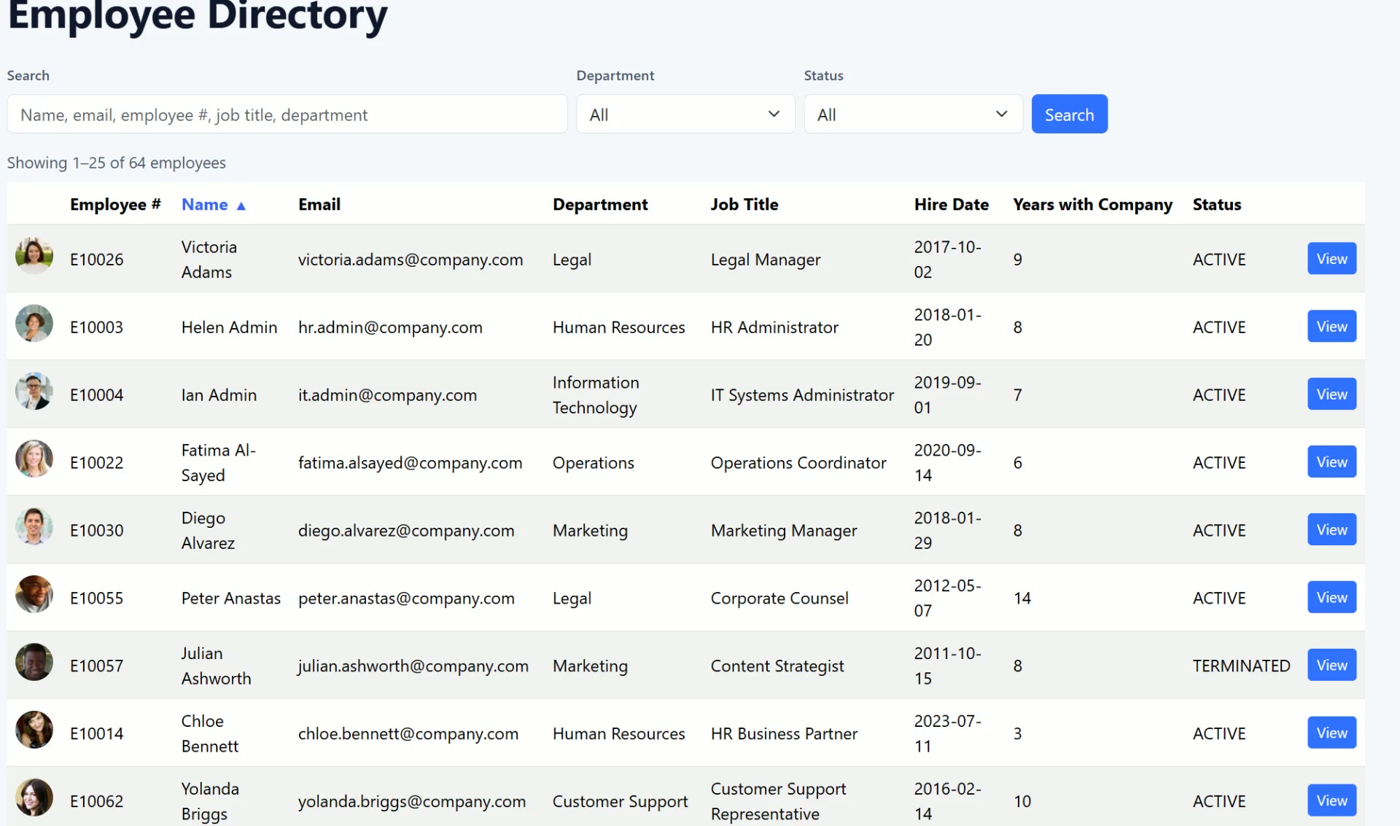View terminated employee Julian Ashworth
Viewport: 1400px width, 826px height.
click(x=1331, y=666)
